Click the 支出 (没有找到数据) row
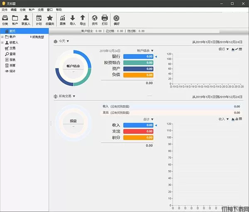 click(172, 113)
